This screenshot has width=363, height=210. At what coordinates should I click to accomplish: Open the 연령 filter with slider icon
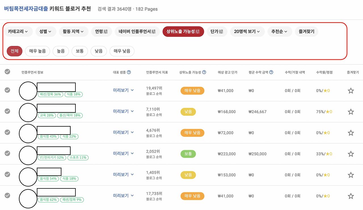click(101, 31)
